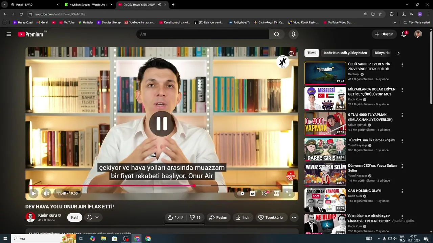Open ÖLDÜ SANILIP EVEREST video thumbnail

[325, 73]
